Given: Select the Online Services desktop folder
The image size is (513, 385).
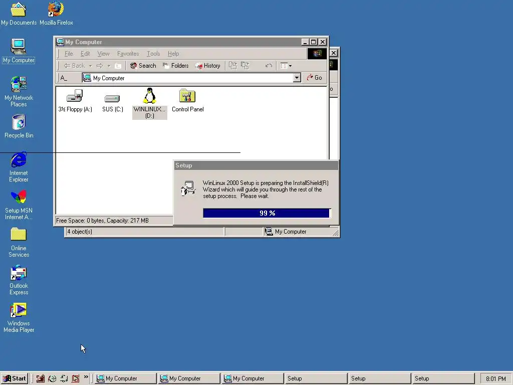Looking at the screenshot, I should [19, 235].
